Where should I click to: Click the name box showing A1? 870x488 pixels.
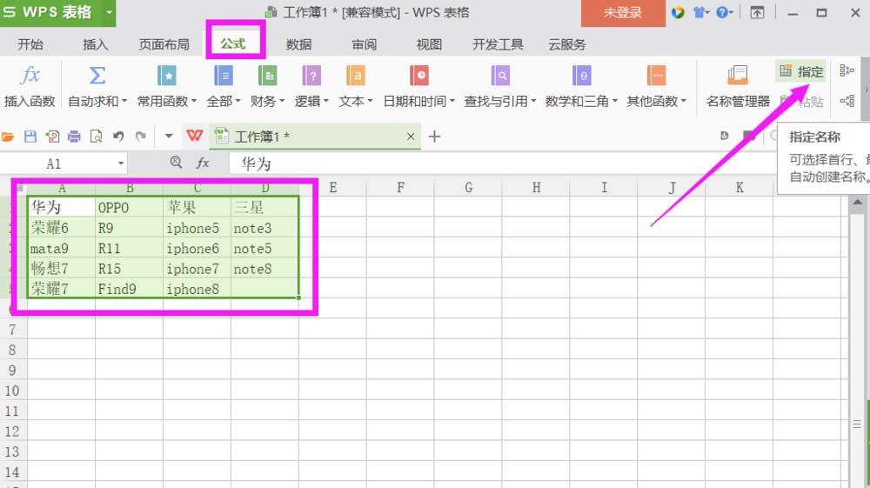coord(64,164)
